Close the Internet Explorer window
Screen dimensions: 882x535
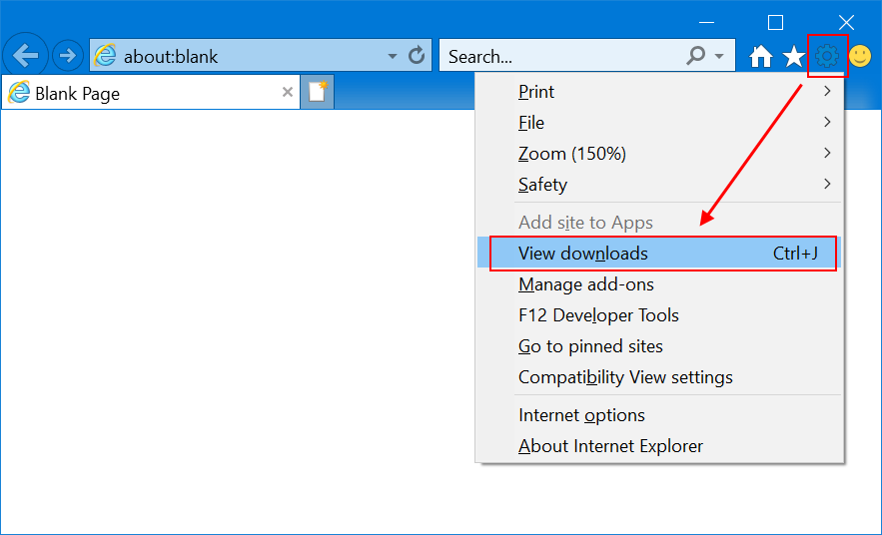[846, 23]
